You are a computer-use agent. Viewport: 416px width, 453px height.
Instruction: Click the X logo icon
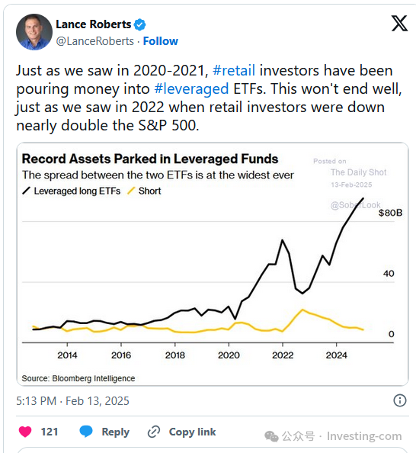(399, 24)
